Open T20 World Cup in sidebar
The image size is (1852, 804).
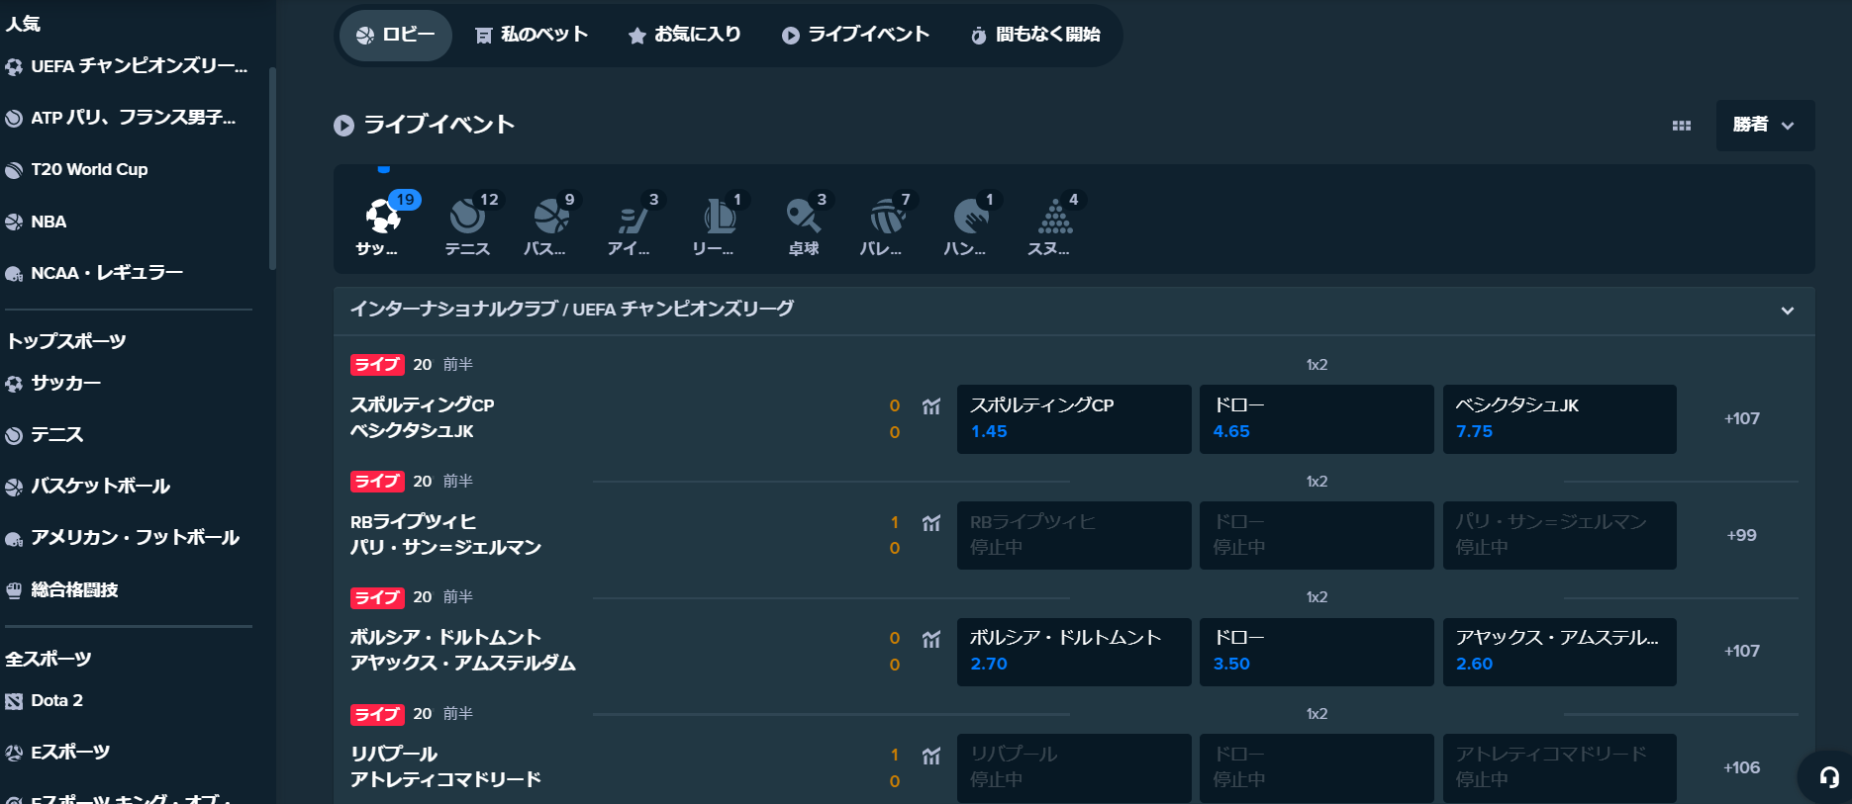[77, 170]
